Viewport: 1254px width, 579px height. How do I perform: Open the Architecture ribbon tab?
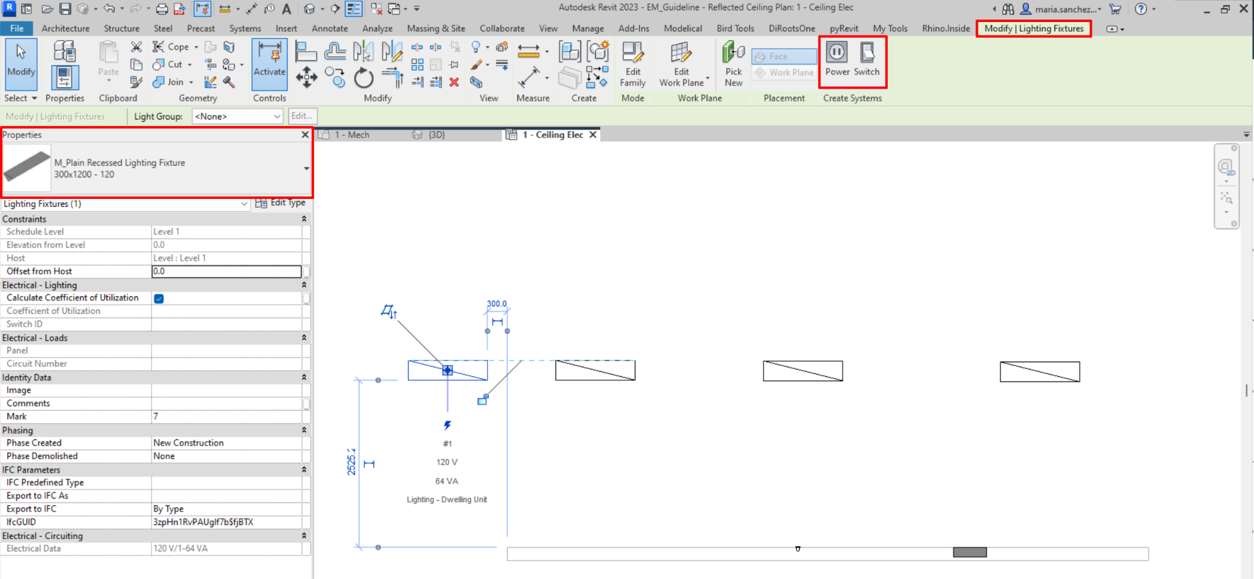66,28
